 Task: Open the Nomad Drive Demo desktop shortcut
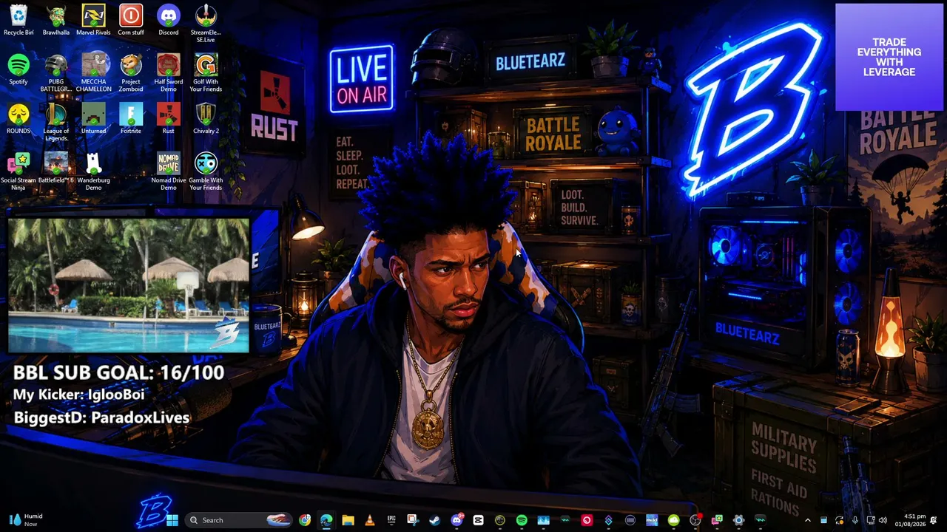(169, 171)
